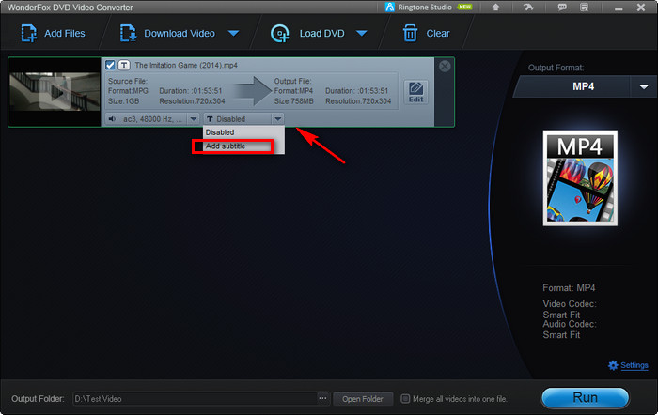Click Open Folder button
Viewport: 658px width, 415px height.
(x=363, y=399)
